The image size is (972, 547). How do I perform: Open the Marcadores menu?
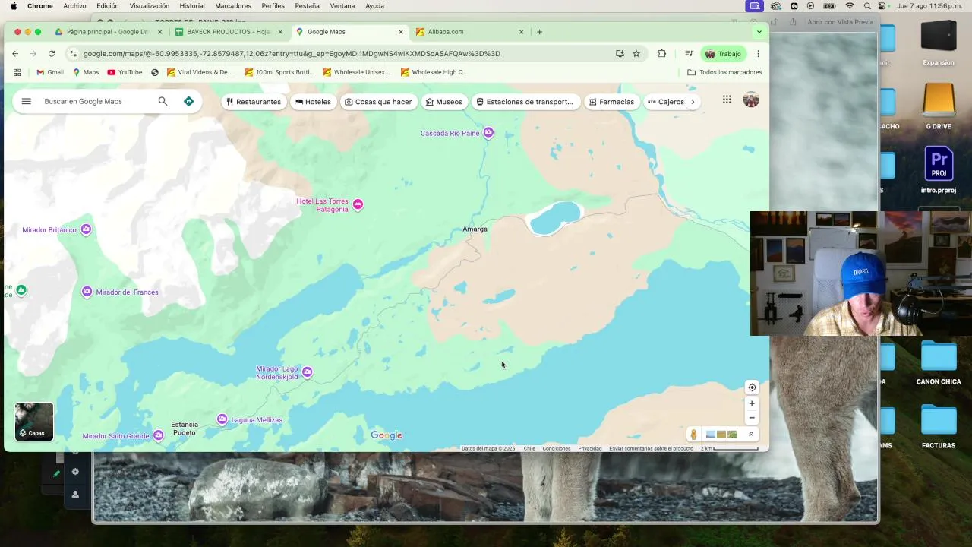tap(233, 5)
